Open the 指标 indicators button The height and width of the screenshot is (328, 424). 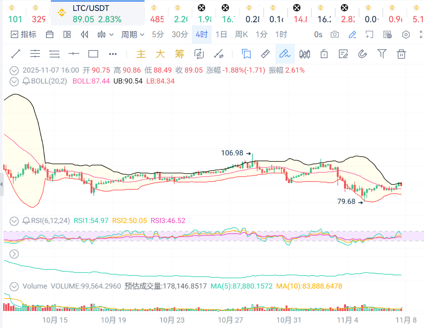tap(23, 34)
